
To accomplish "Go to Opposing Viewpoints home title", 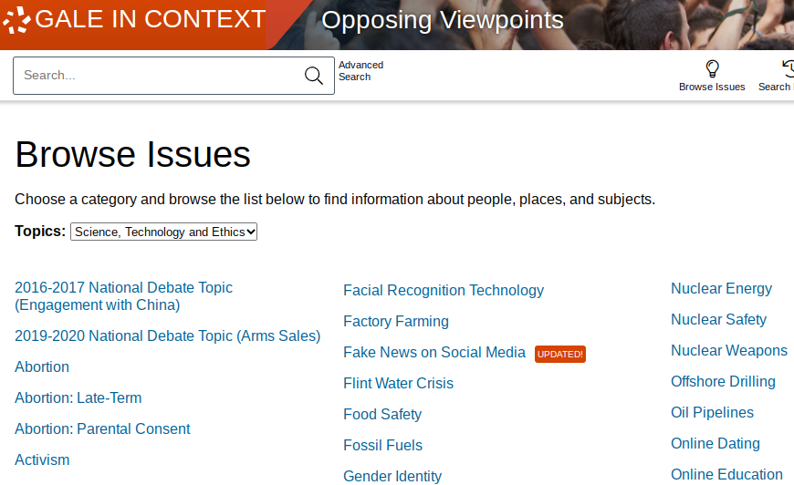I will coord(442,20).
